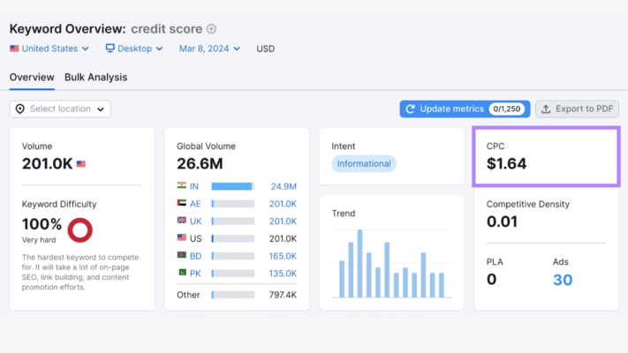
Task: Click Export to PDF button
Action: point(577,109)
